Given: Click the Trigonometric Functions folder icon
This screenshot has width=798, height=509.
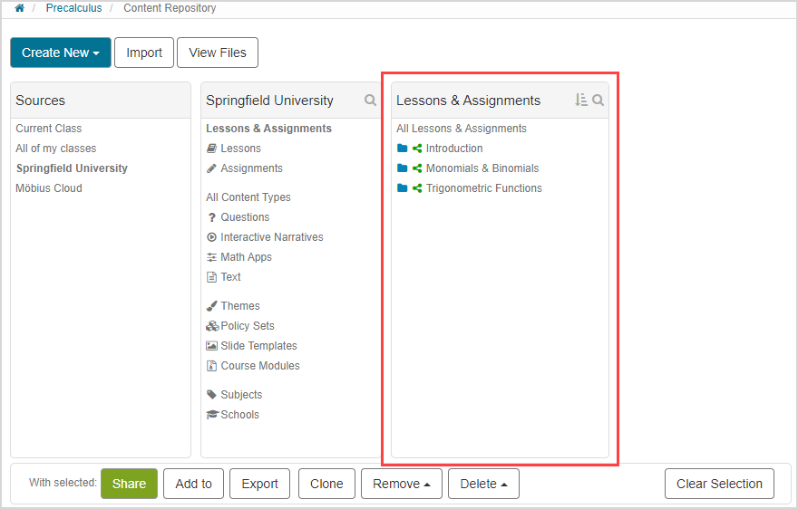Looking at the screenshot, I should (403, 188).
